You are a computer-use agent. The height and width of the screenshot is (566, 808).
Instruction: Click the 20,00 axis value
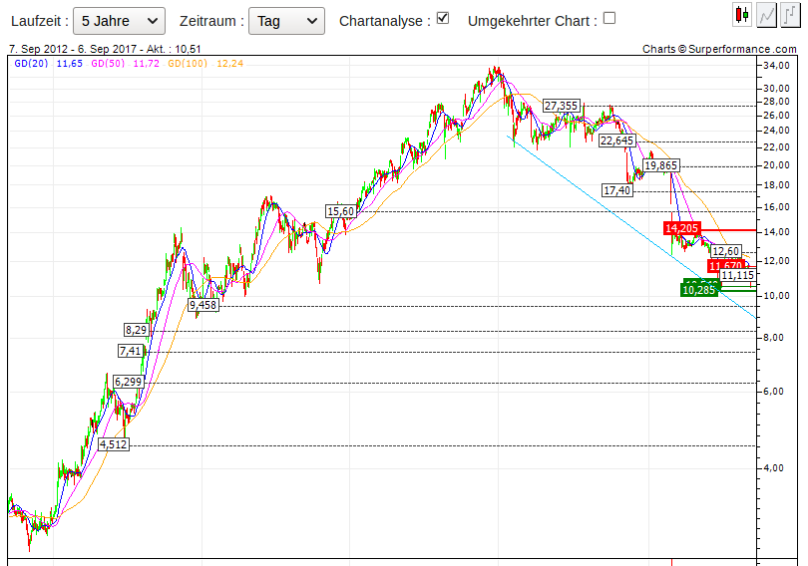(776, 165)
